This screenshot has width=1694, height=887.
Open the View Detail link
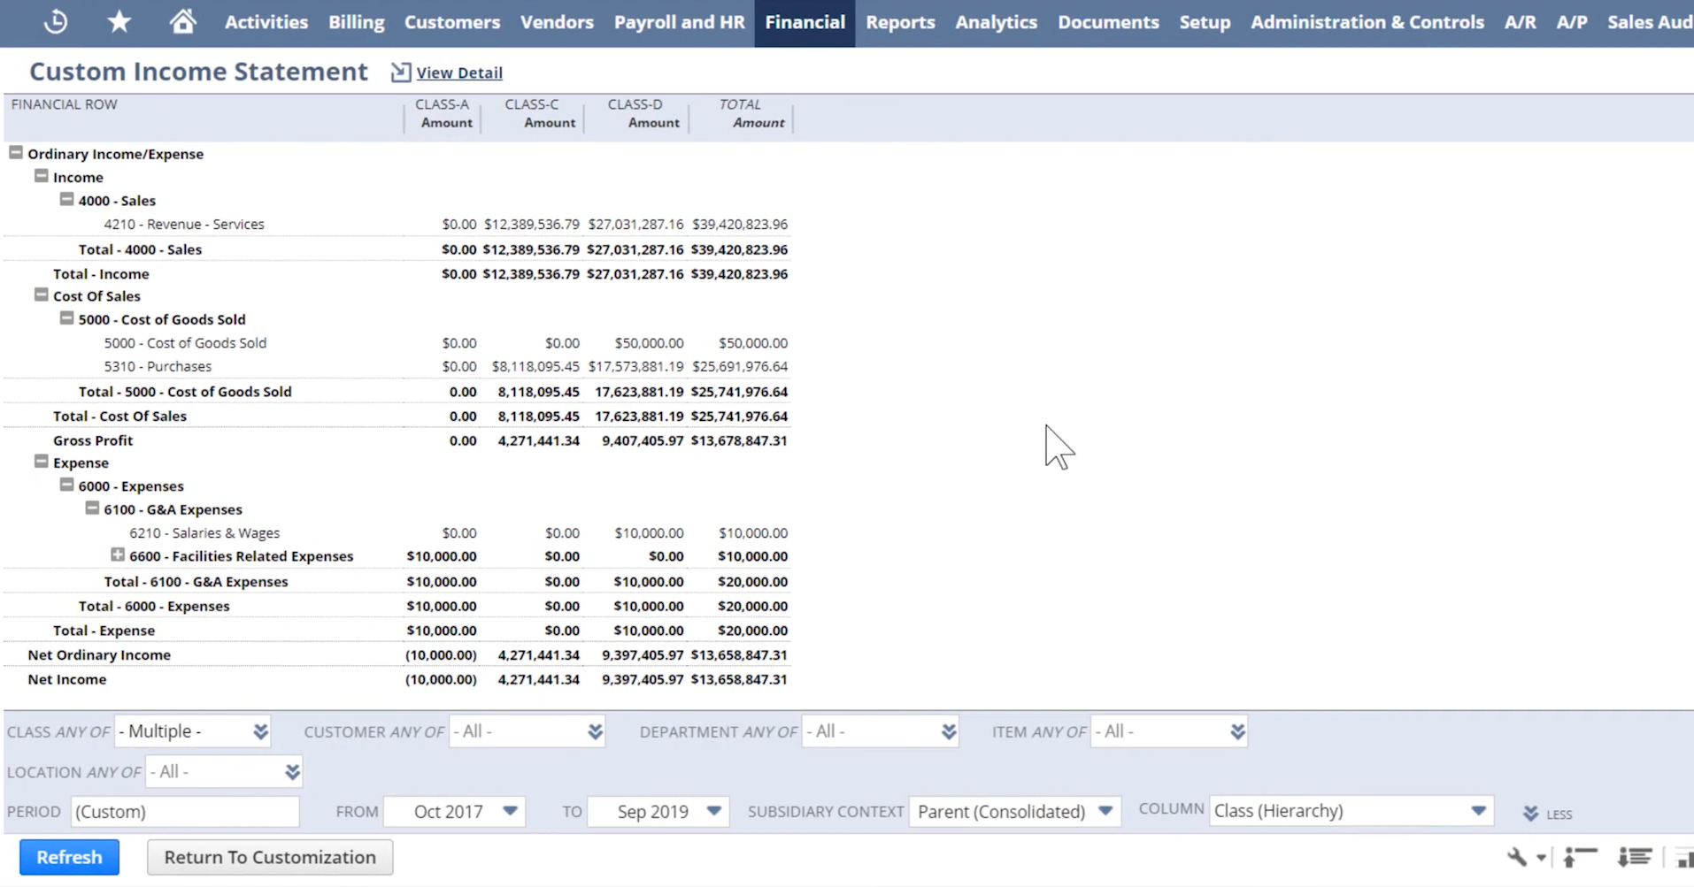(x=459, y=73)
